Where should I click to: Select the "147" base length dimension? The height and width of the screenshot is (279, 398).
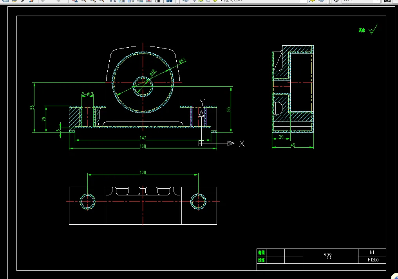click(143, 138)
